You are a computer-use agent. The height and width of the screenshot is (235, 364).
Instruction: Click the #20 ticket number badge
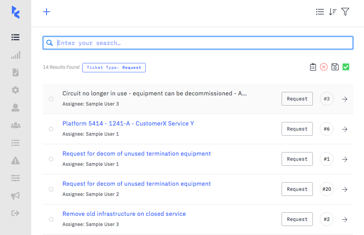tap(327, 189)
